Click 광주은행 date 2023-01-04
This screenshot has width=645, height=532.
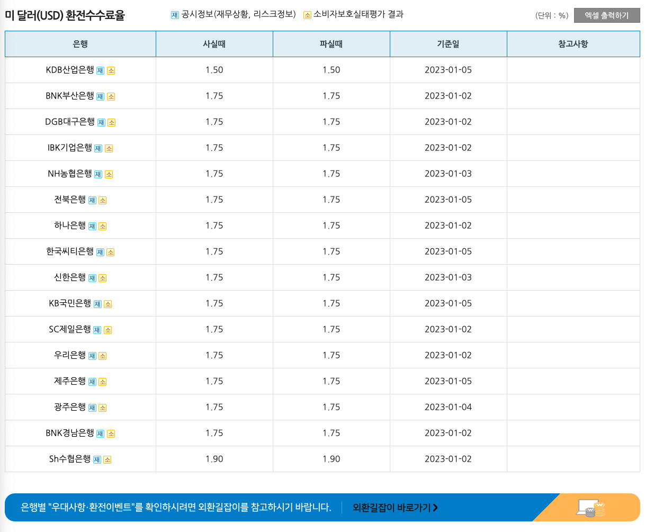click(448, 407)
